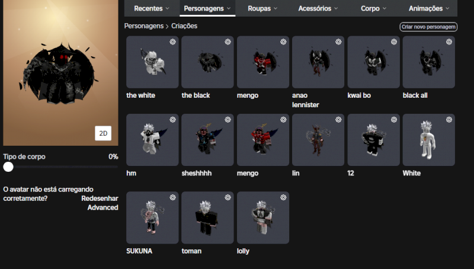Click the 'kwai bo' name label
This screenshot has height=269, width=474.
coord(359,95)
